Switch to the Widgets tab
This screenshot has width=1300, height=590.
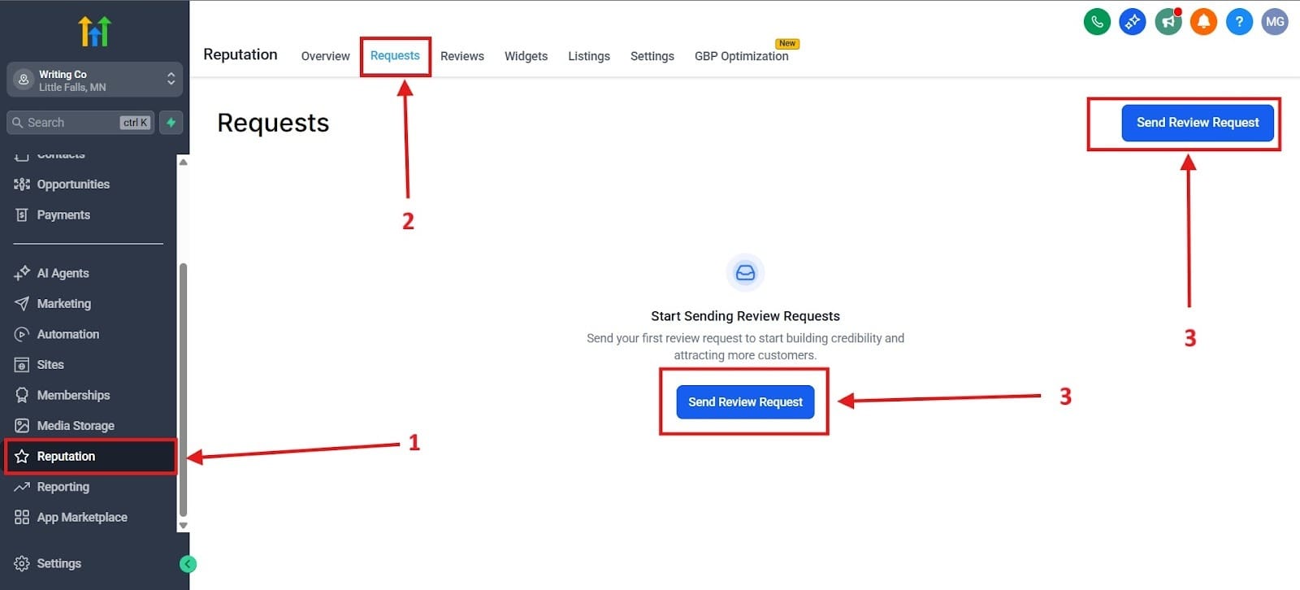coord(526,56)
